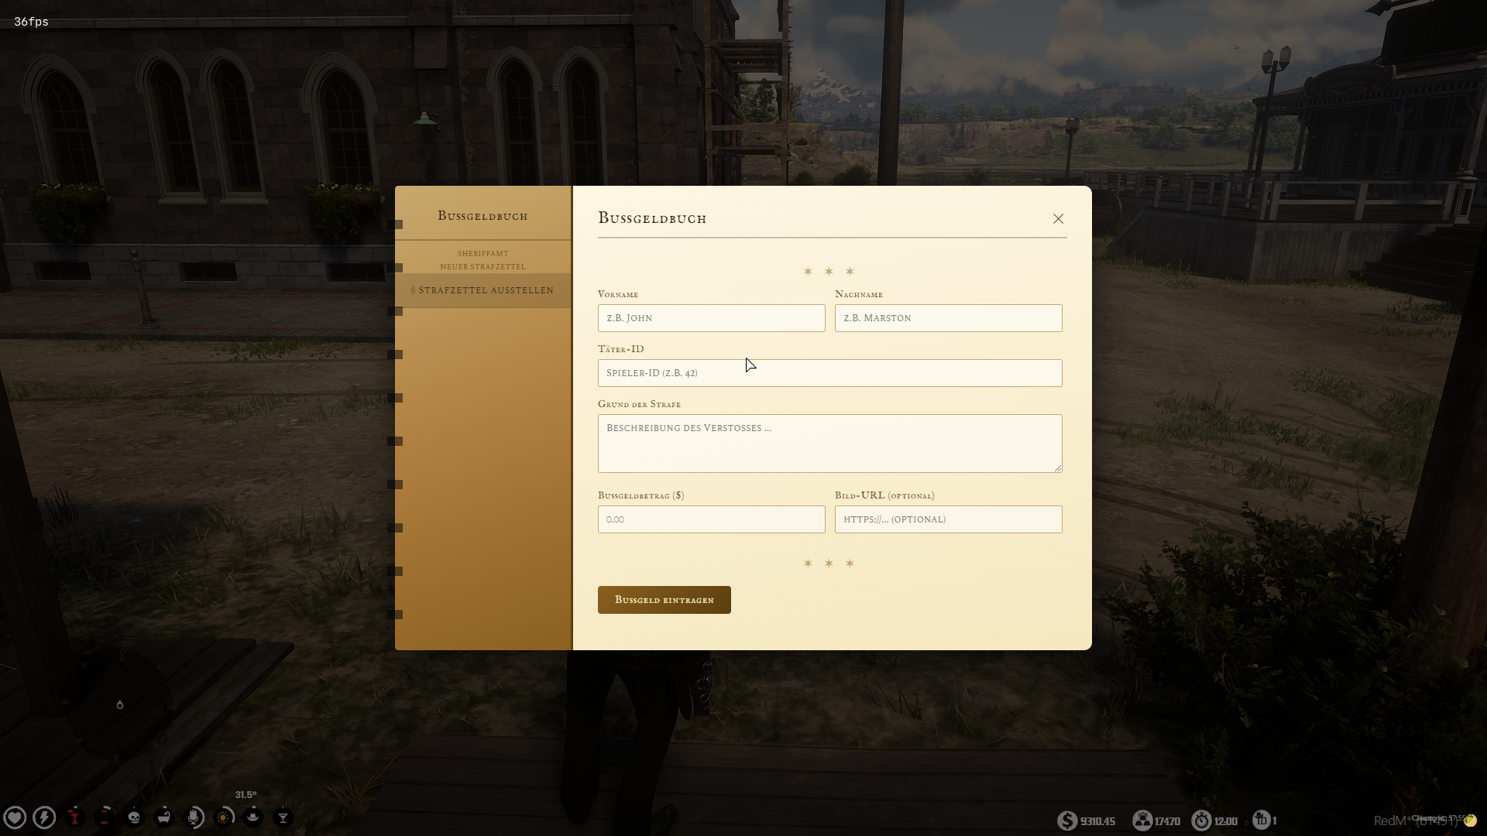Click the bathtub cleanliness icon
Viewport: 1487px width, 836px height.
pos(164,817)
